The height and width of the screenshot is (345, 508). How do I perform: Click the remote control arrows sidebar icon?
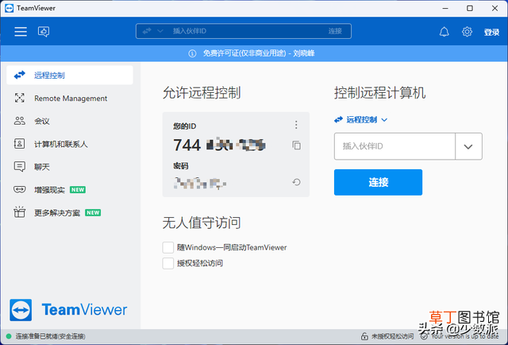pyautogui.click(x=19, y=75)
